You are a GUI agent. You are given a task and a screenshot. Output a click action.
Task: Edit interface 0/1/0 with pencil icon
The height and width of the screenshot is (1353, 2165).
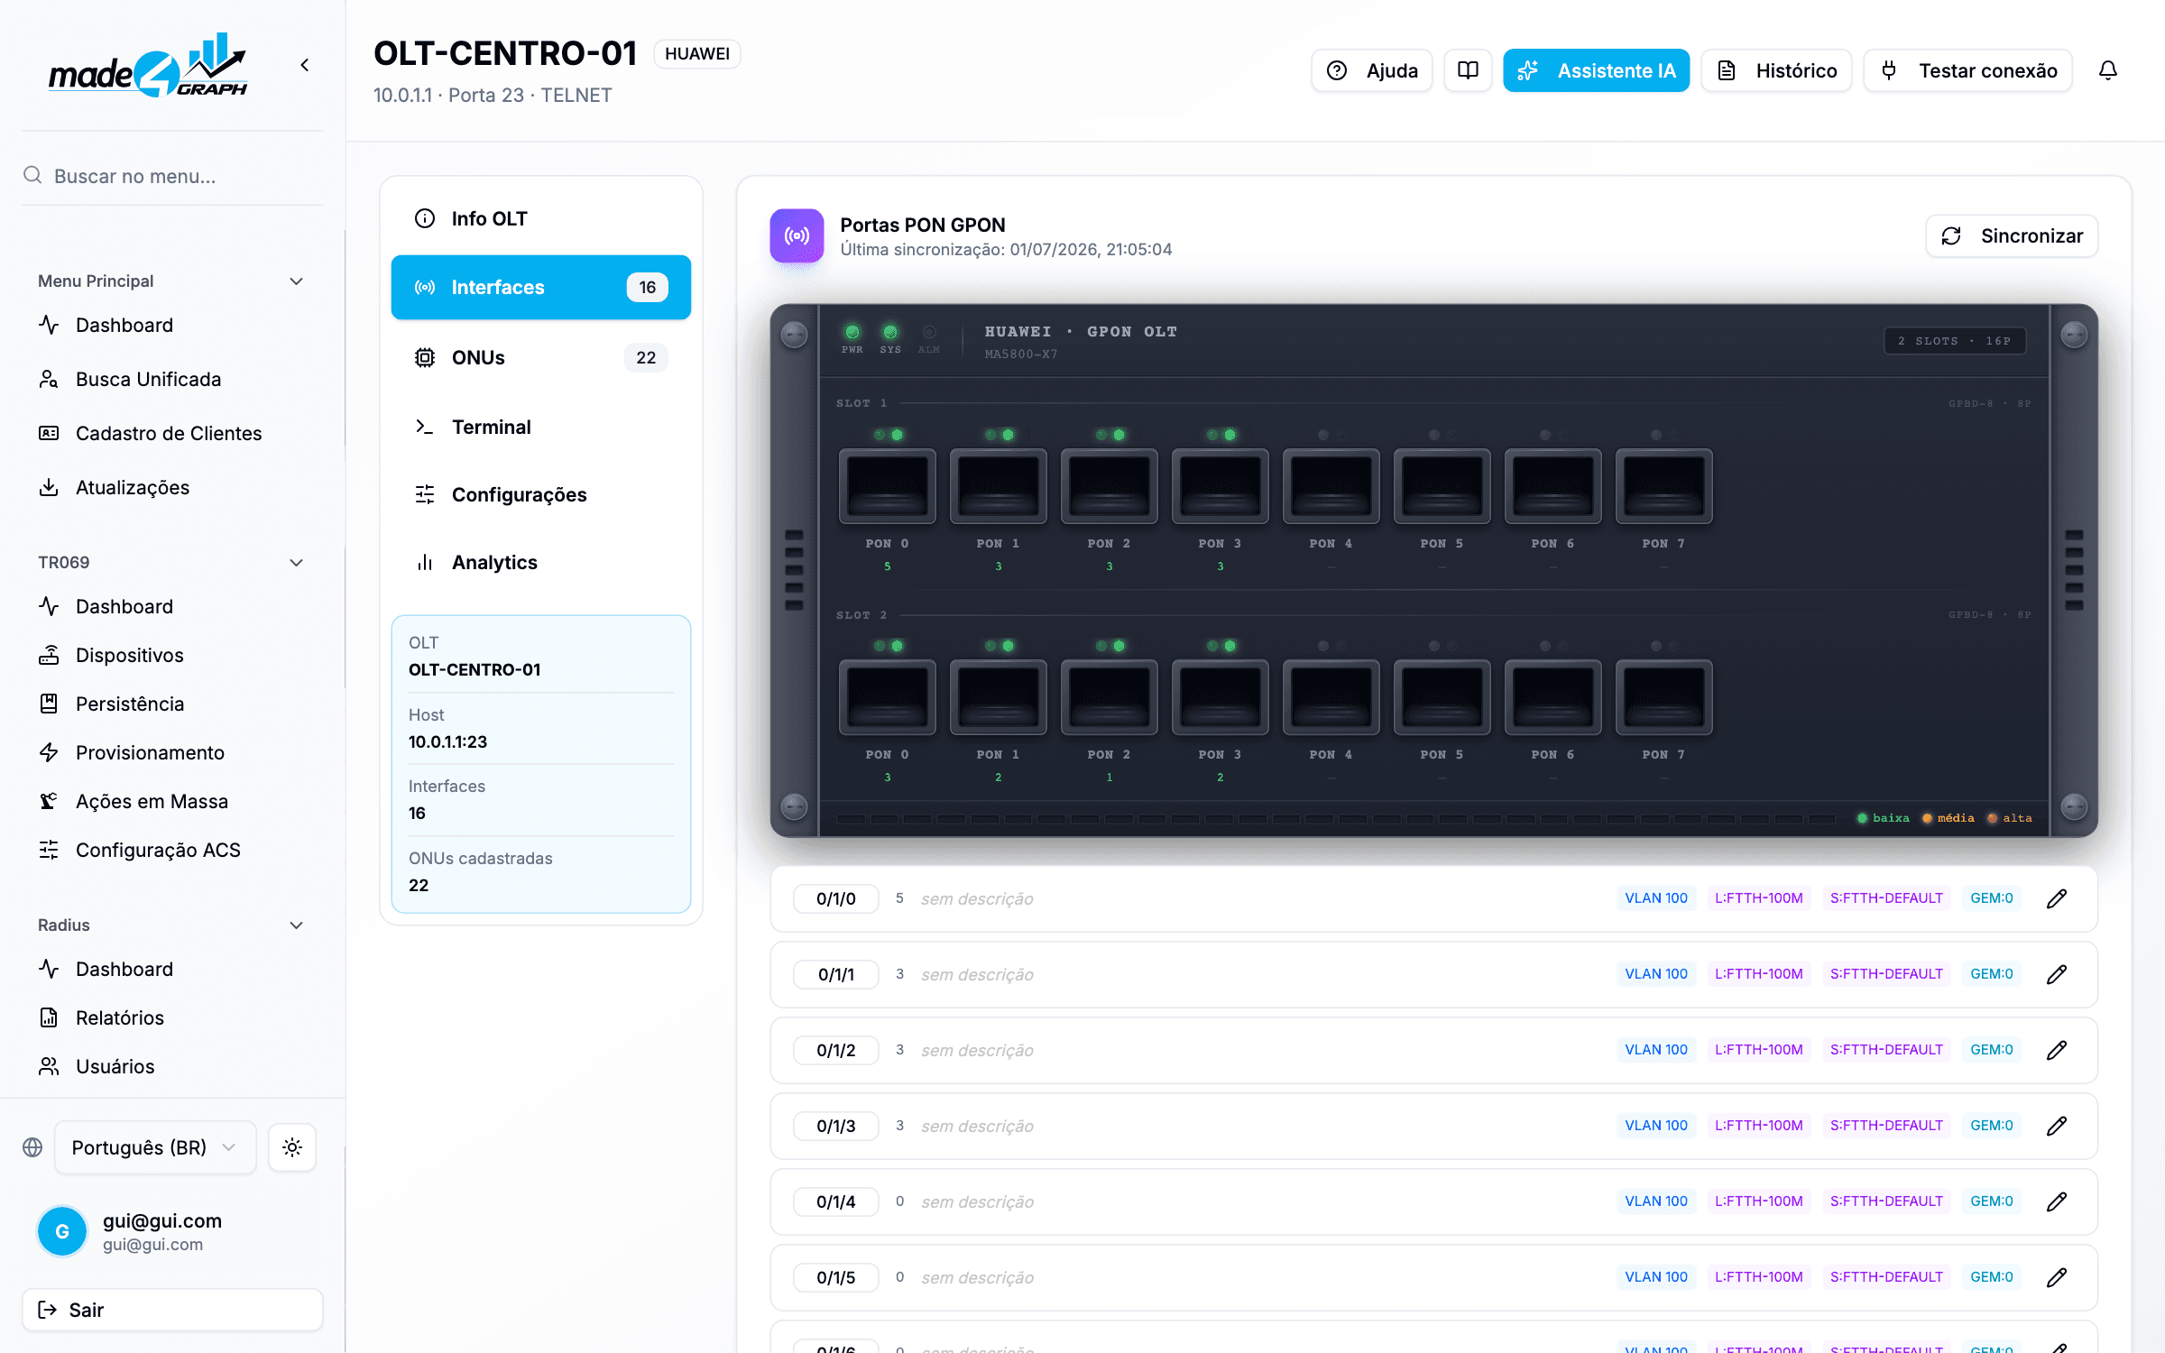(x=2057, y=898)
